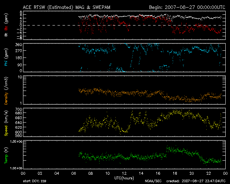
Task: Click the 'Begin: 2007-08-27 00:00:00UTC' text
Action: [187, 7]
